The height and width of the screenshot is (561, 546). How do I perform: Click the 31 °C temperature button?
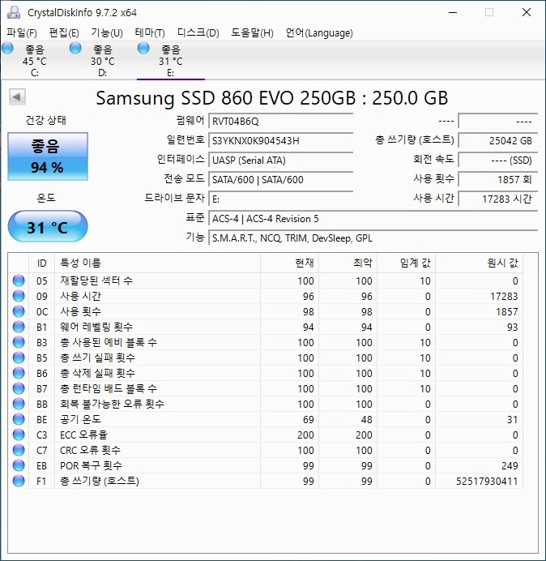pos(48,226)
